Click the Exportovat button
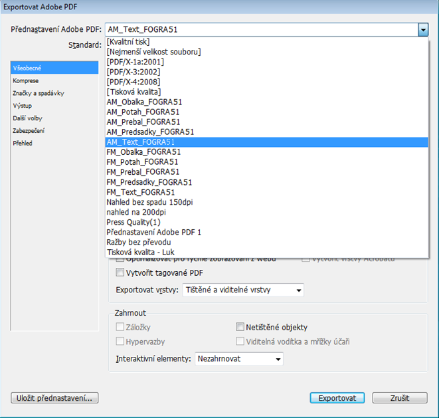439x418 pixels. pyautogui.click(x=337, y=398)
